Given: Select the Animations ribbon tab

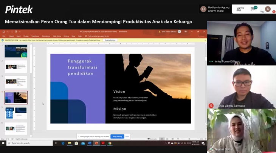Looking at the screenshot, I should [x=46, y=36].
